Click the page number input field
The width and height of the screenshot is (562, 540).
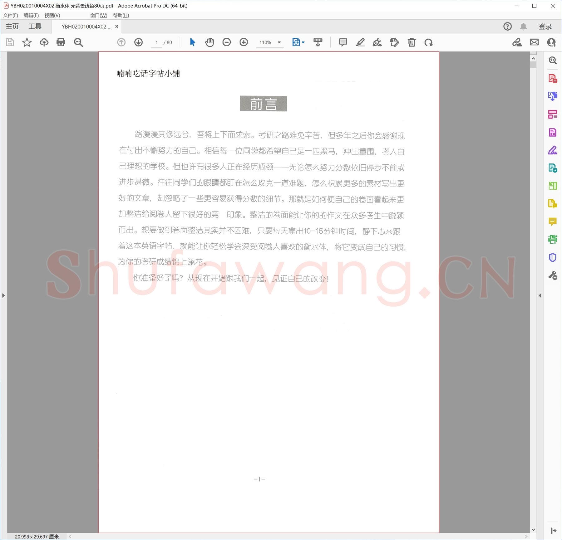tap(156, 42)
